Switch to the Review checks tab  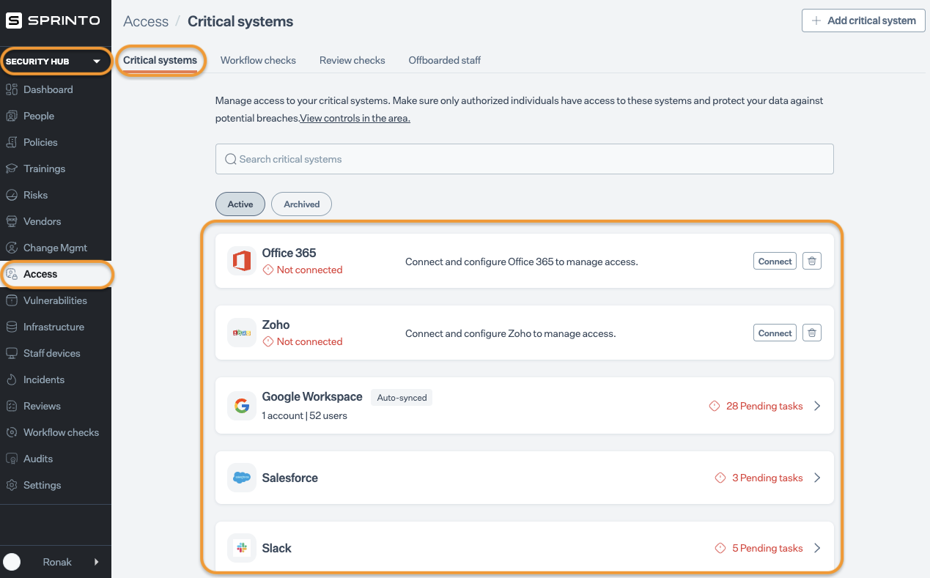pos(353,60)
